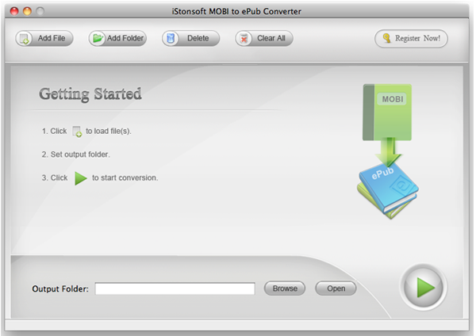Image resolution: width=476 pixels, height=336 pixels.
Task: Click Browse to choose an output folder
Action: [285, 288]
